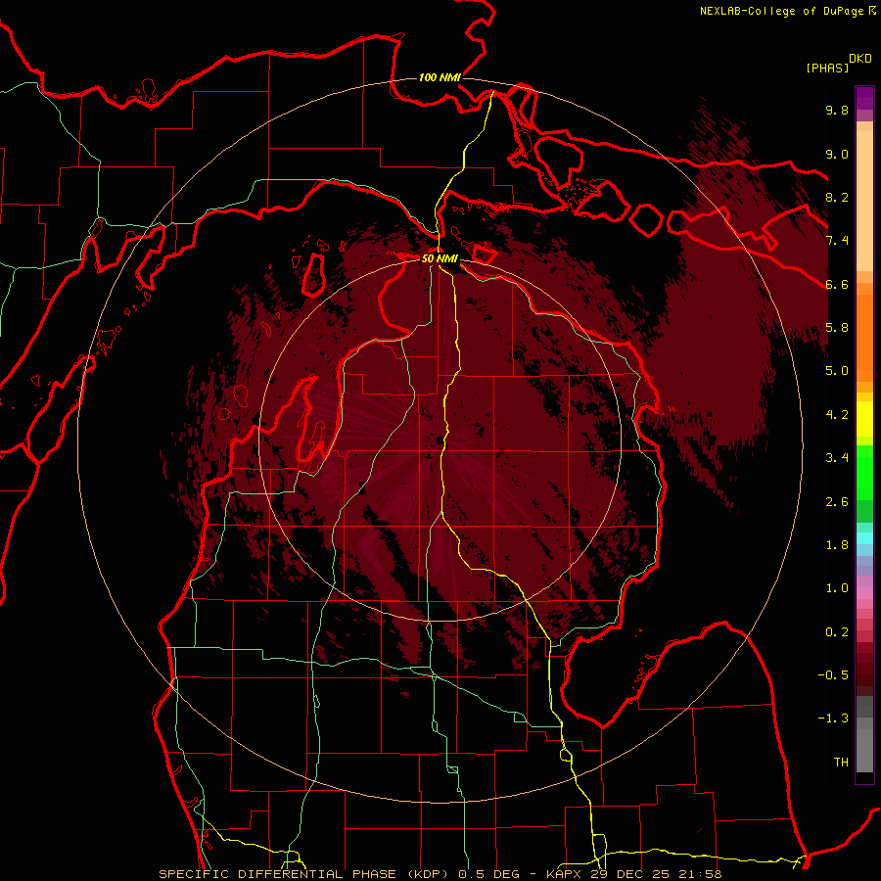Click the 3.4 value on the color scale

coord(837,458)
